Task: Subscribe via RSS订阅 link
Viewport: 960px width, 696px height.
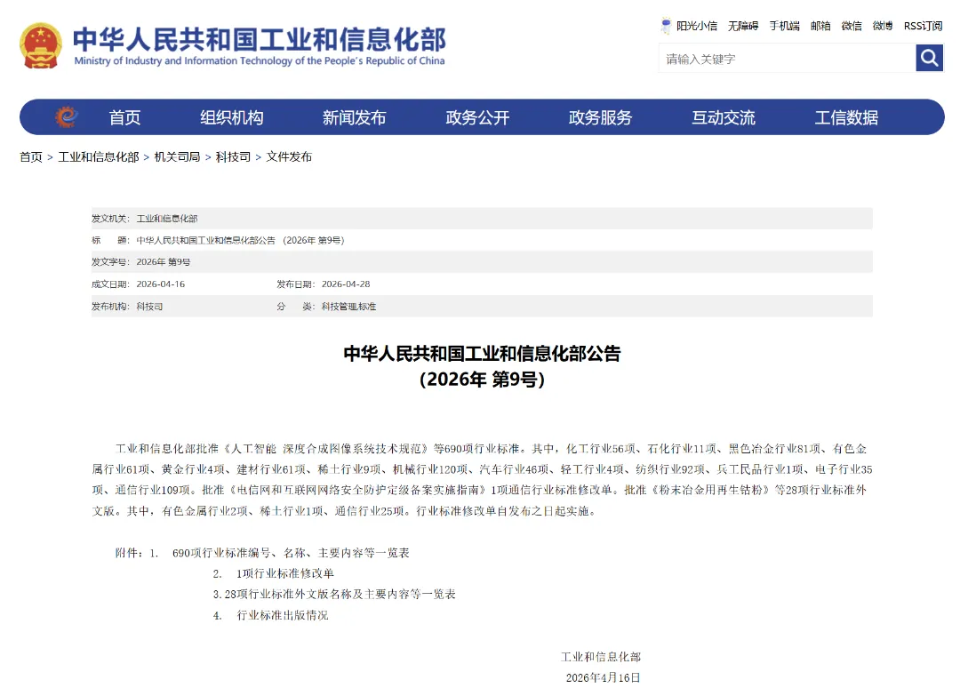Action: pos(924,26)
